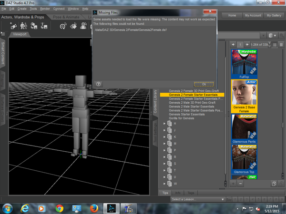Open the pane options menu icon above Viewport

3,34
